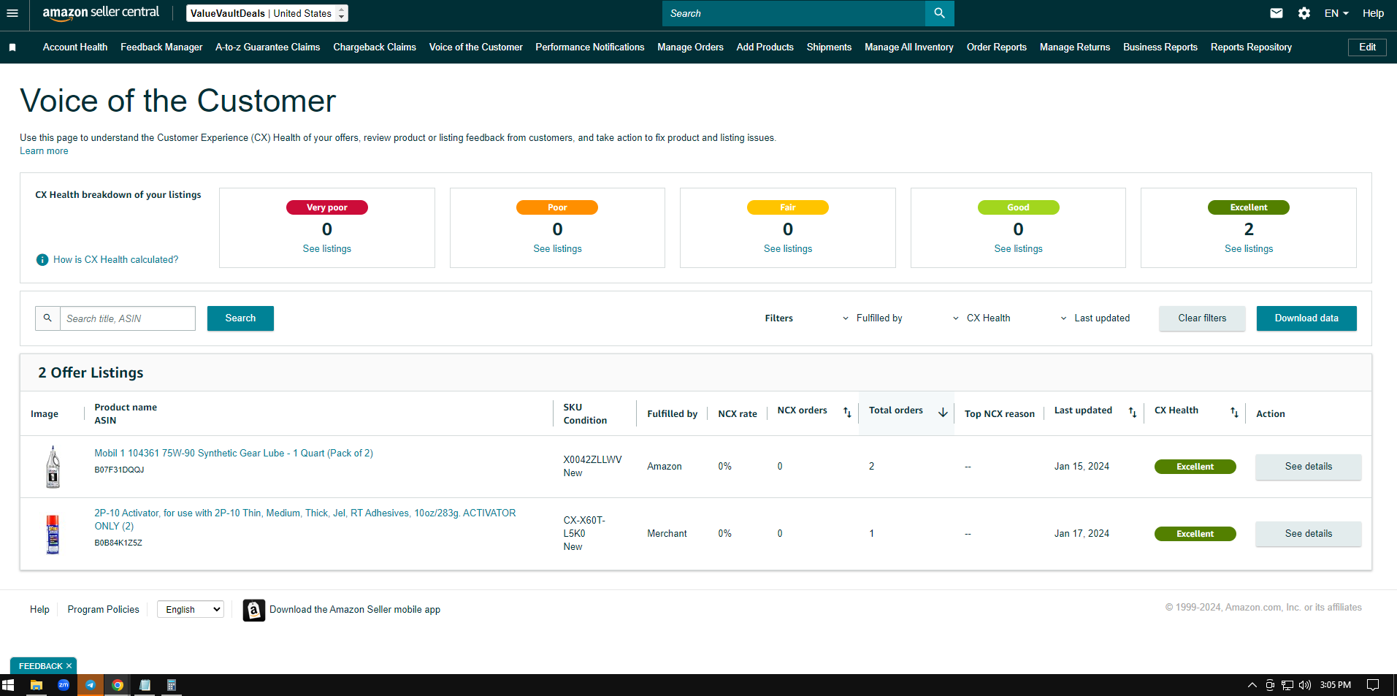The height and width of the screenshot is (696, 1397).
Task: Open the hamburger navigation menu
Action: [x=12, y=13]
